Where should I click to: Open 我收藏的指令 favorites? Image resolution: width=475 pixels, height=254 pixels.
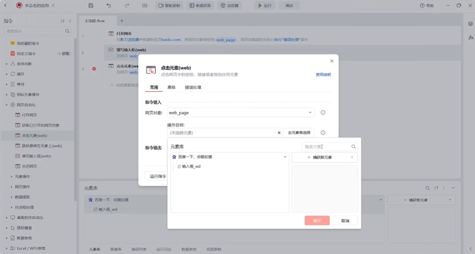click(28, 43)
